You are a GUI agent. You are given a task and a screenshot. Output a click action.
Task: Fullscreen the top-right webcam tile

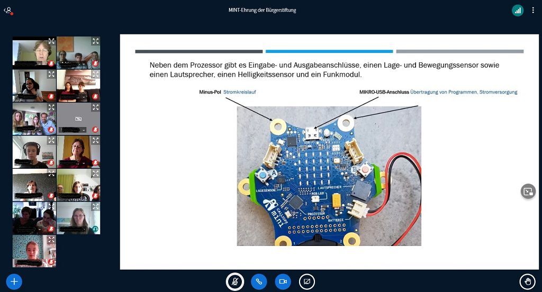coord(95,41)
